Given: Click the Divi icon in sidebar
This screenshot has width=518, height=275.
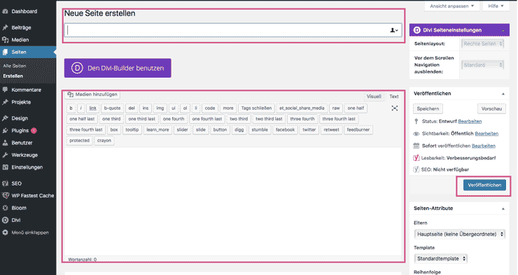Looking at the screenshot, I should [x=6, y=220].
